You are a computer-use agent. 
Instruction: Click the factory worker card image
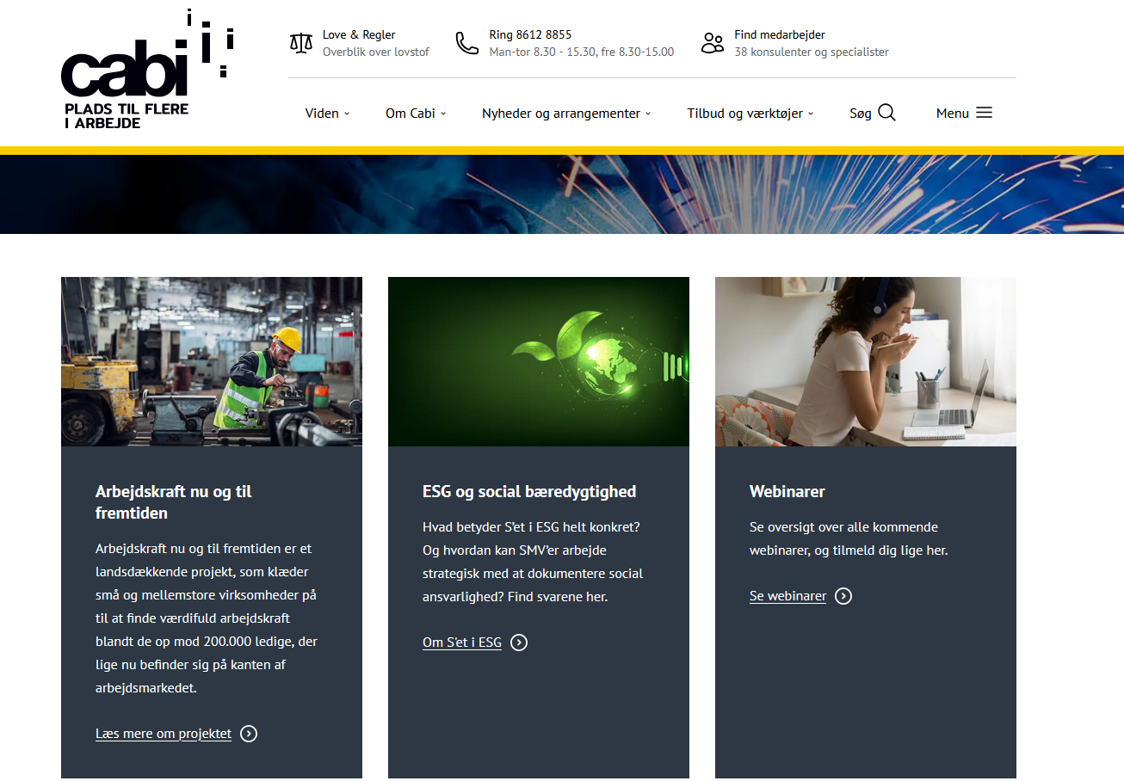(212, 361)
